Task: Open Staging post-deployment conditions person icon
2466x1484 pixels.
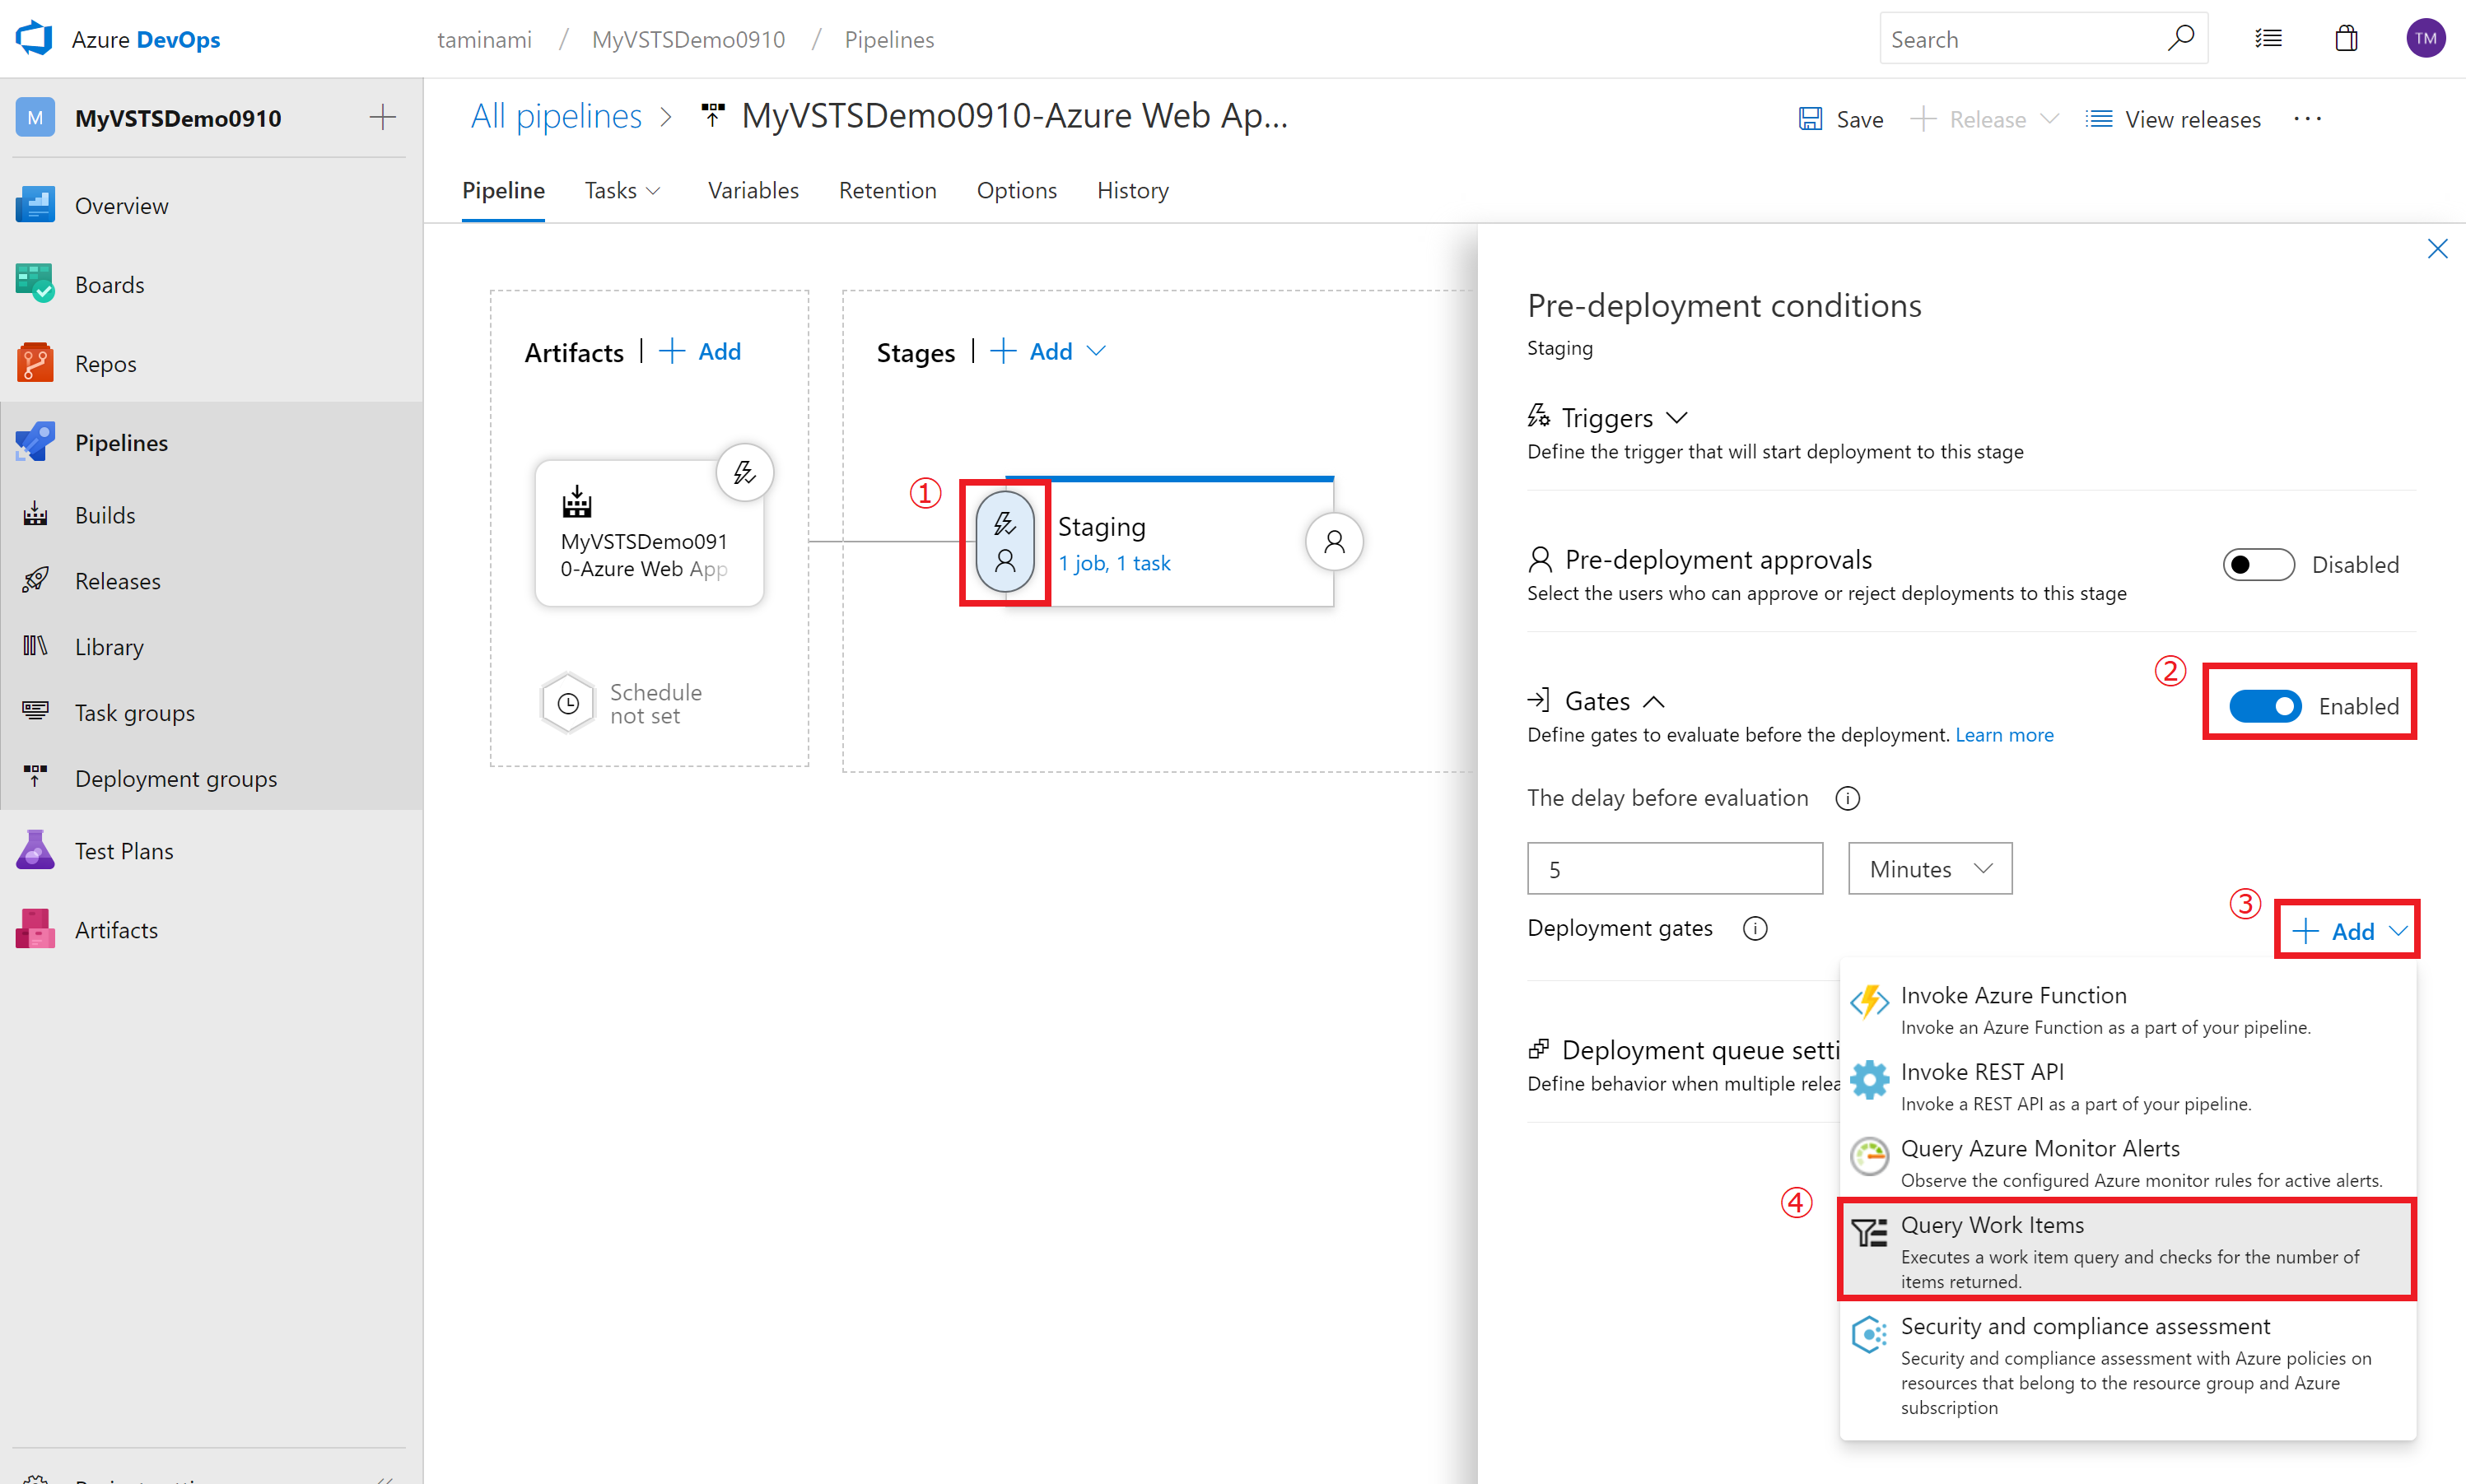Action: pyautogui.click(x=1334, y=542)
